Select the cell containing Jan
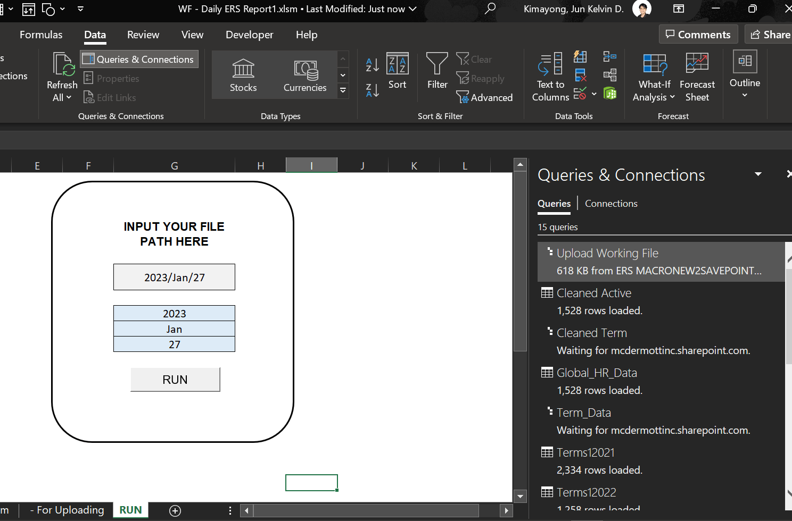 pyautogui.click(x=174, y=329)
